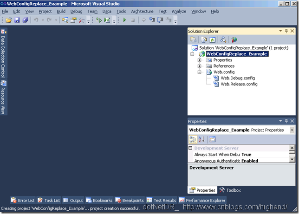Select Web.Debug.config in Solution Explorer
Image resolution: width=299 pixels, height=214 pixels.
[238, 78]
